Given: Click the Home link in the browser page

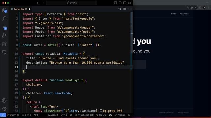Looking at the screenshot, I should (174, 14).
